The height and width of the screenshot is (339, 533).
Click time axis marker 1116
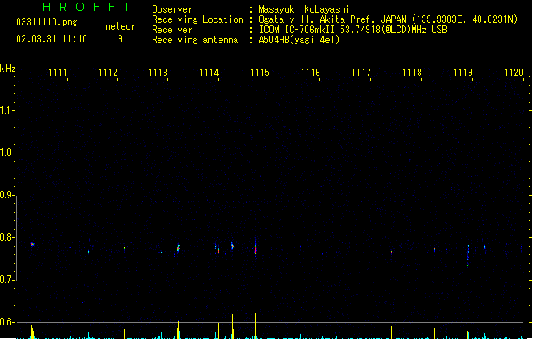tap(310, 73)
